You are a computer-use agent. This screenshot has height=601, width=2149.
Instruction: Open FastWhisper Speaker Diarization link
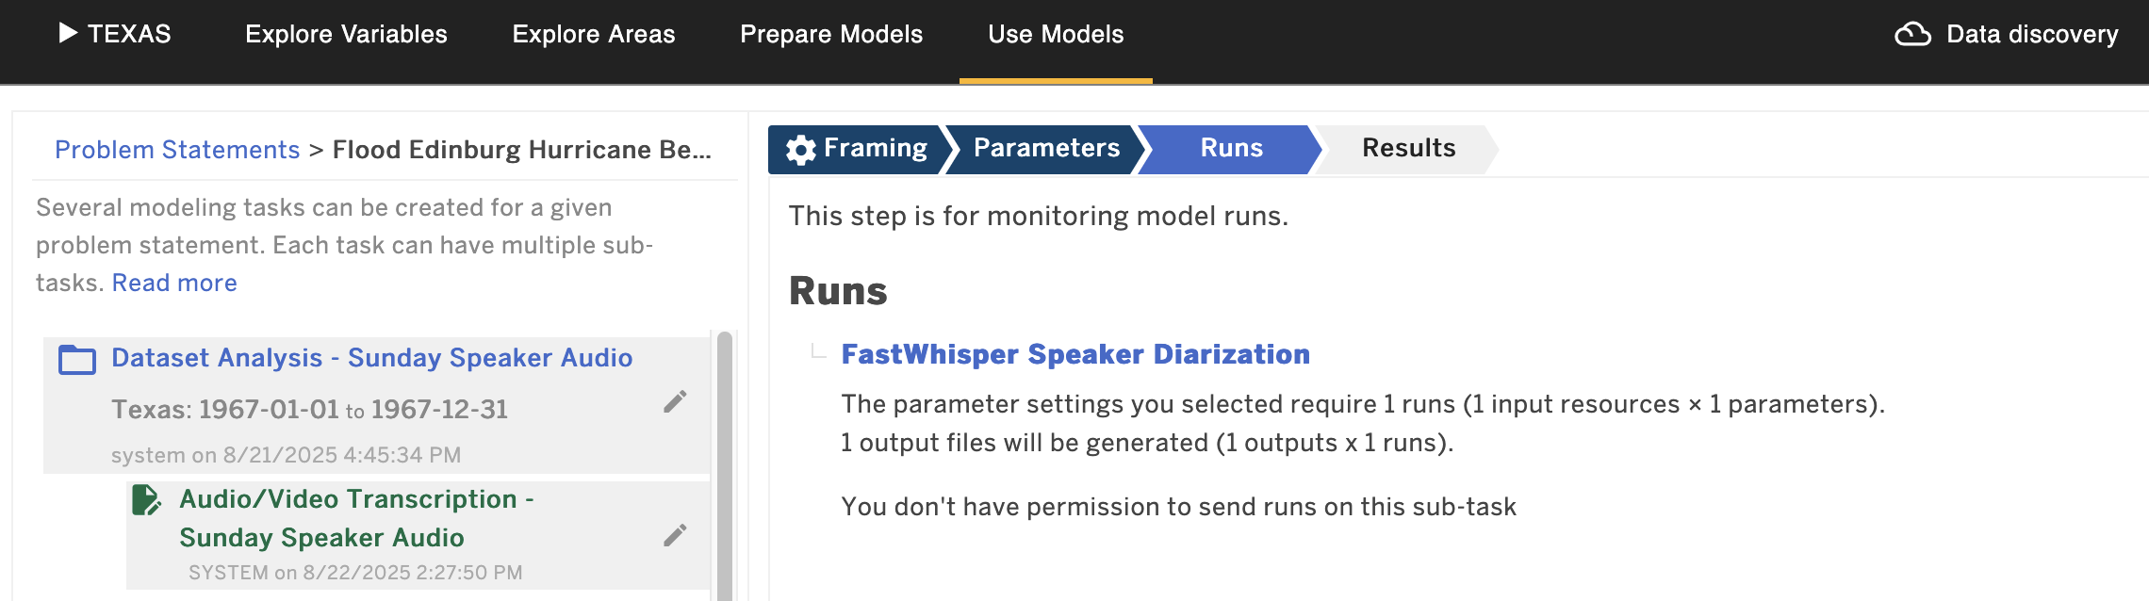click(1075, 354)
